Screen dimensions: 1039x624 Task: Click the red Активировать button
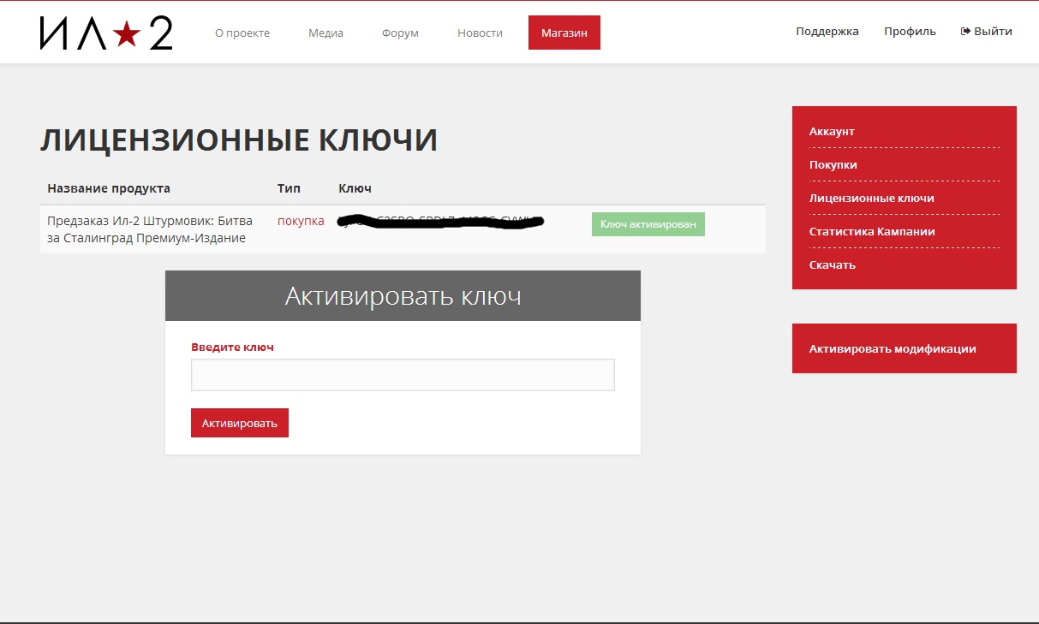pyautogui.click(x=240, y=423)
